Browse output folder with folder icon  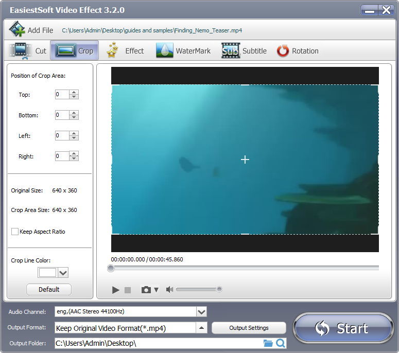[x=268, y=343]
